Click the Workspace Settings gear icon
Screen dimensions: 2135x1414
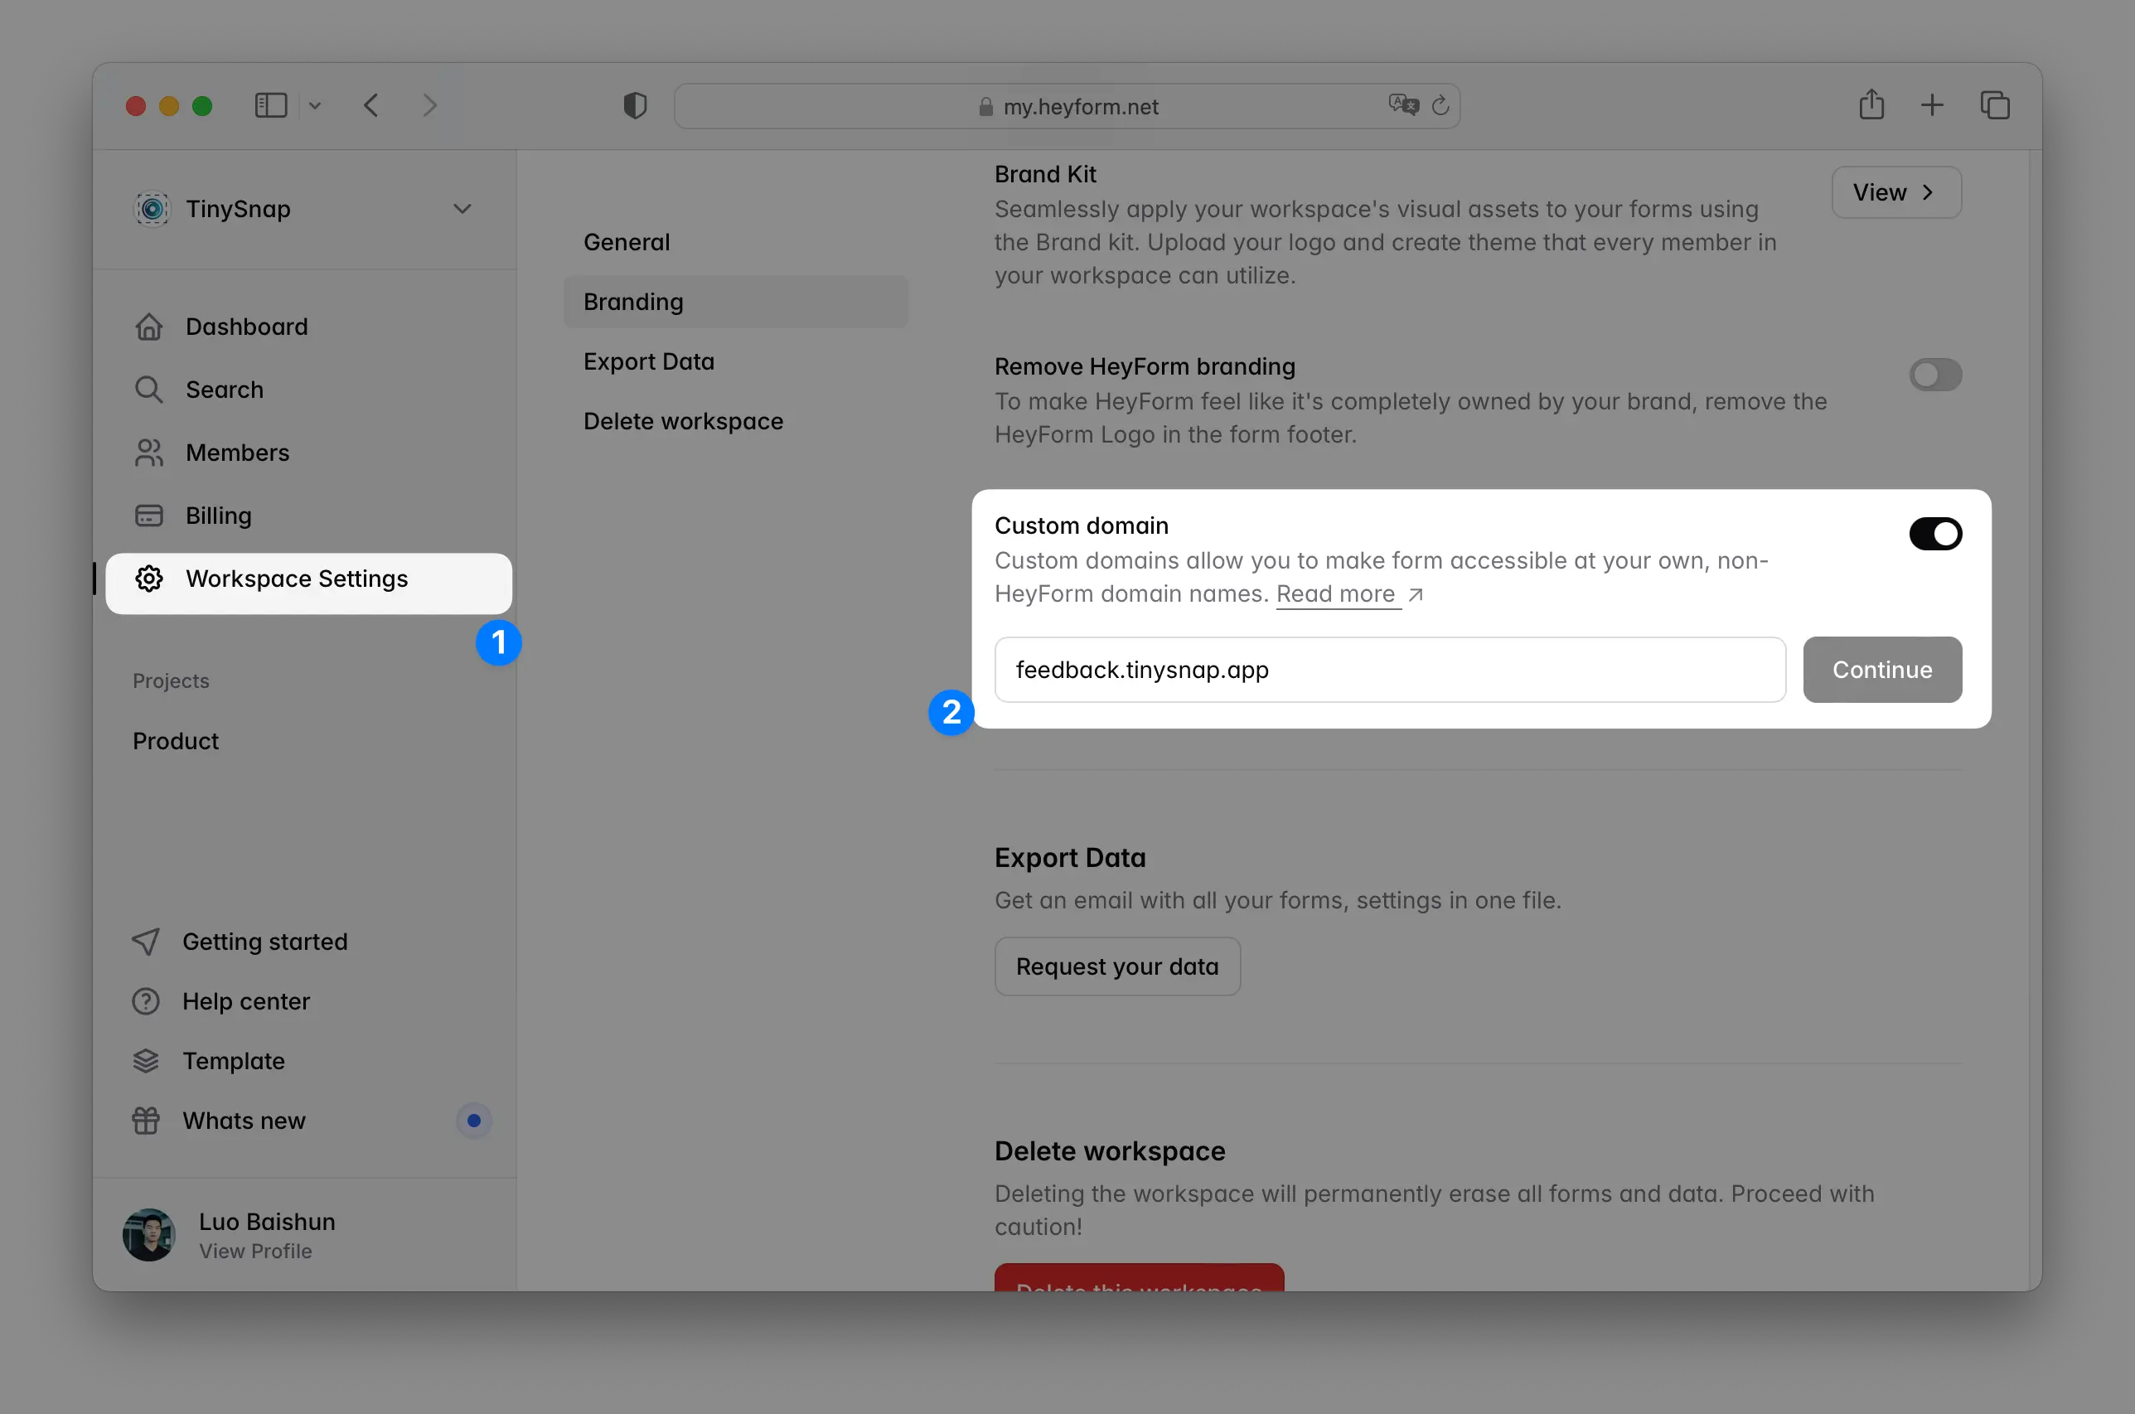tap(150, 578)
